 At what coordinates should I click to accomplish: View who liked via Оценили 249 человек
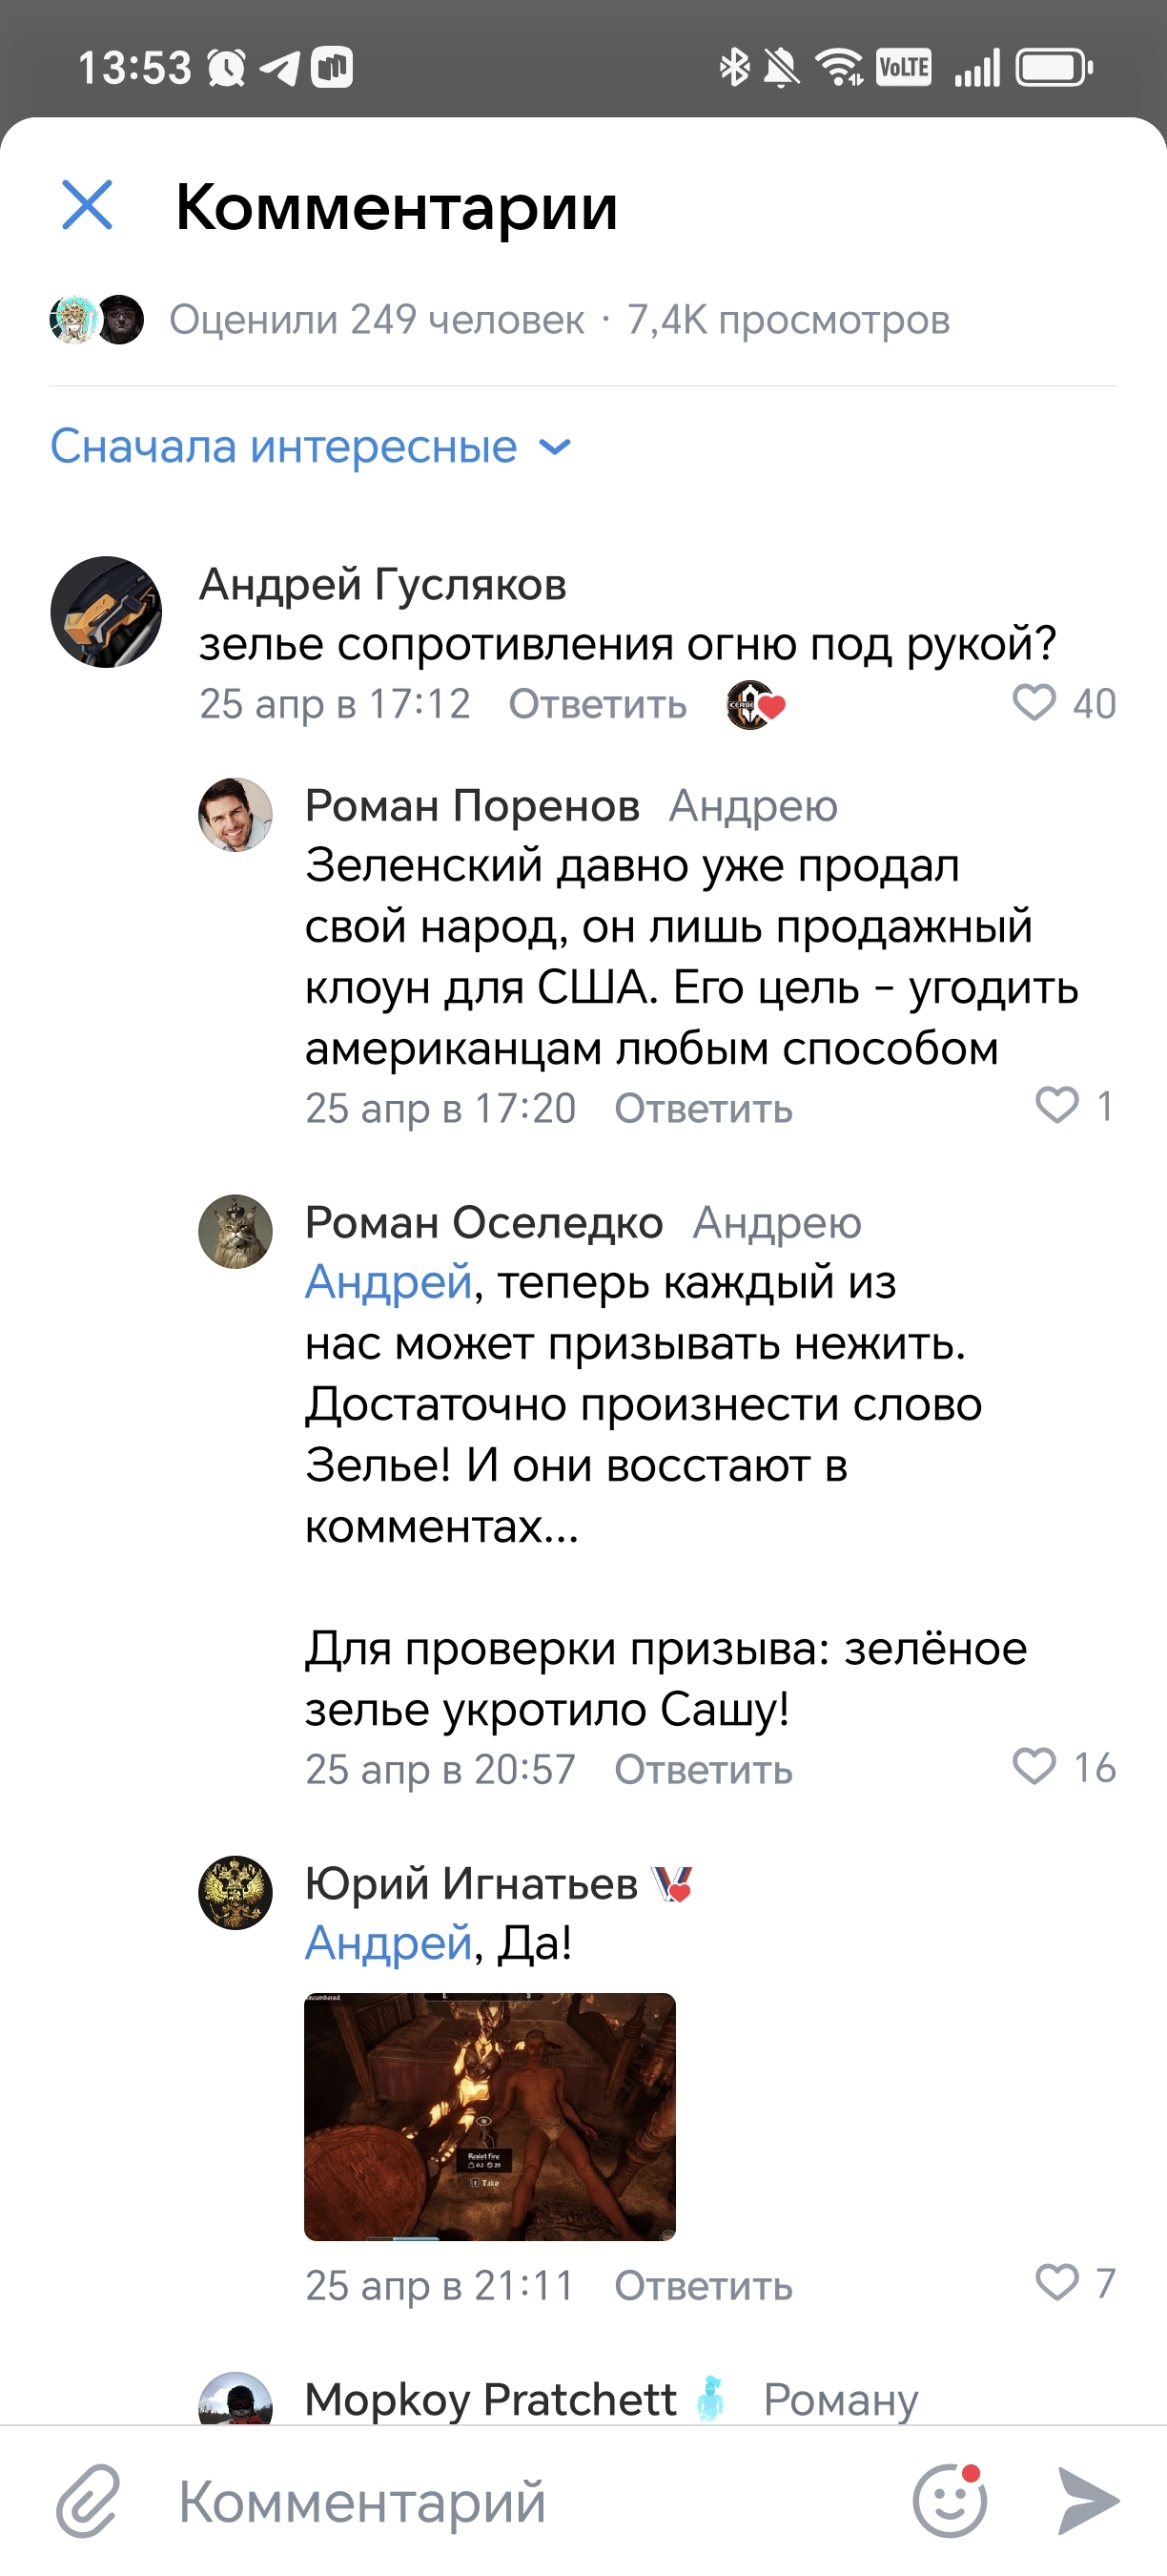[x=377, y=320]
